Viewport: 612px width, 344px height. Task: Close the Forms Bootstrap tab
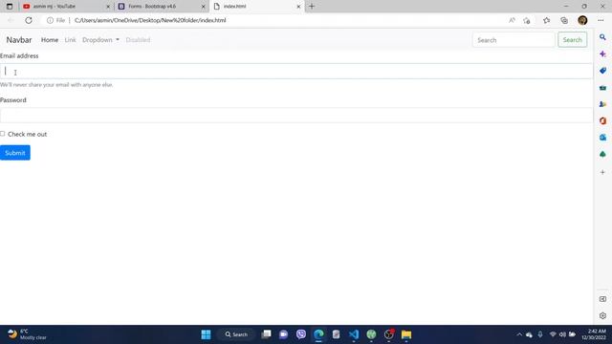point(204,7)
